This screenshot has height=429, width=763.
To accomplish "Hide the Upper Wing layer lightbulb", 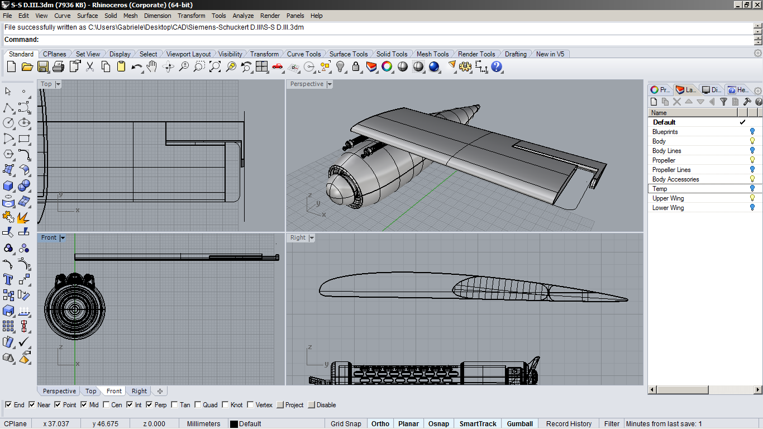I will (x=752, y=198).
